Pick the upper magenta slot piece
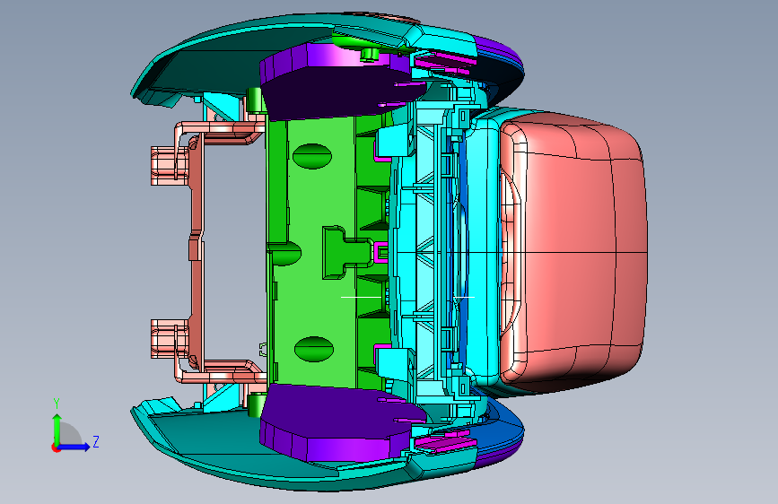The height and width of the screenshot is (504, 778). pyautogui.click(x=444, y=62)
